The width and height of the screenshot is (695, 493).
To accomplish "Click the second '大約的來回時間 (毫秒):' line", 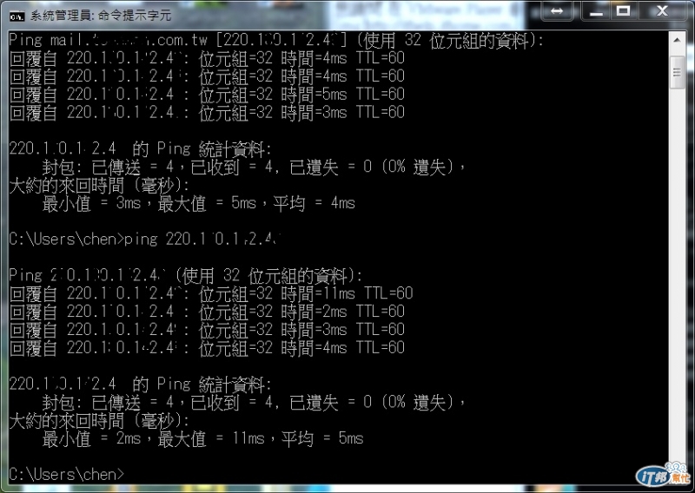I will coord(99,420).
